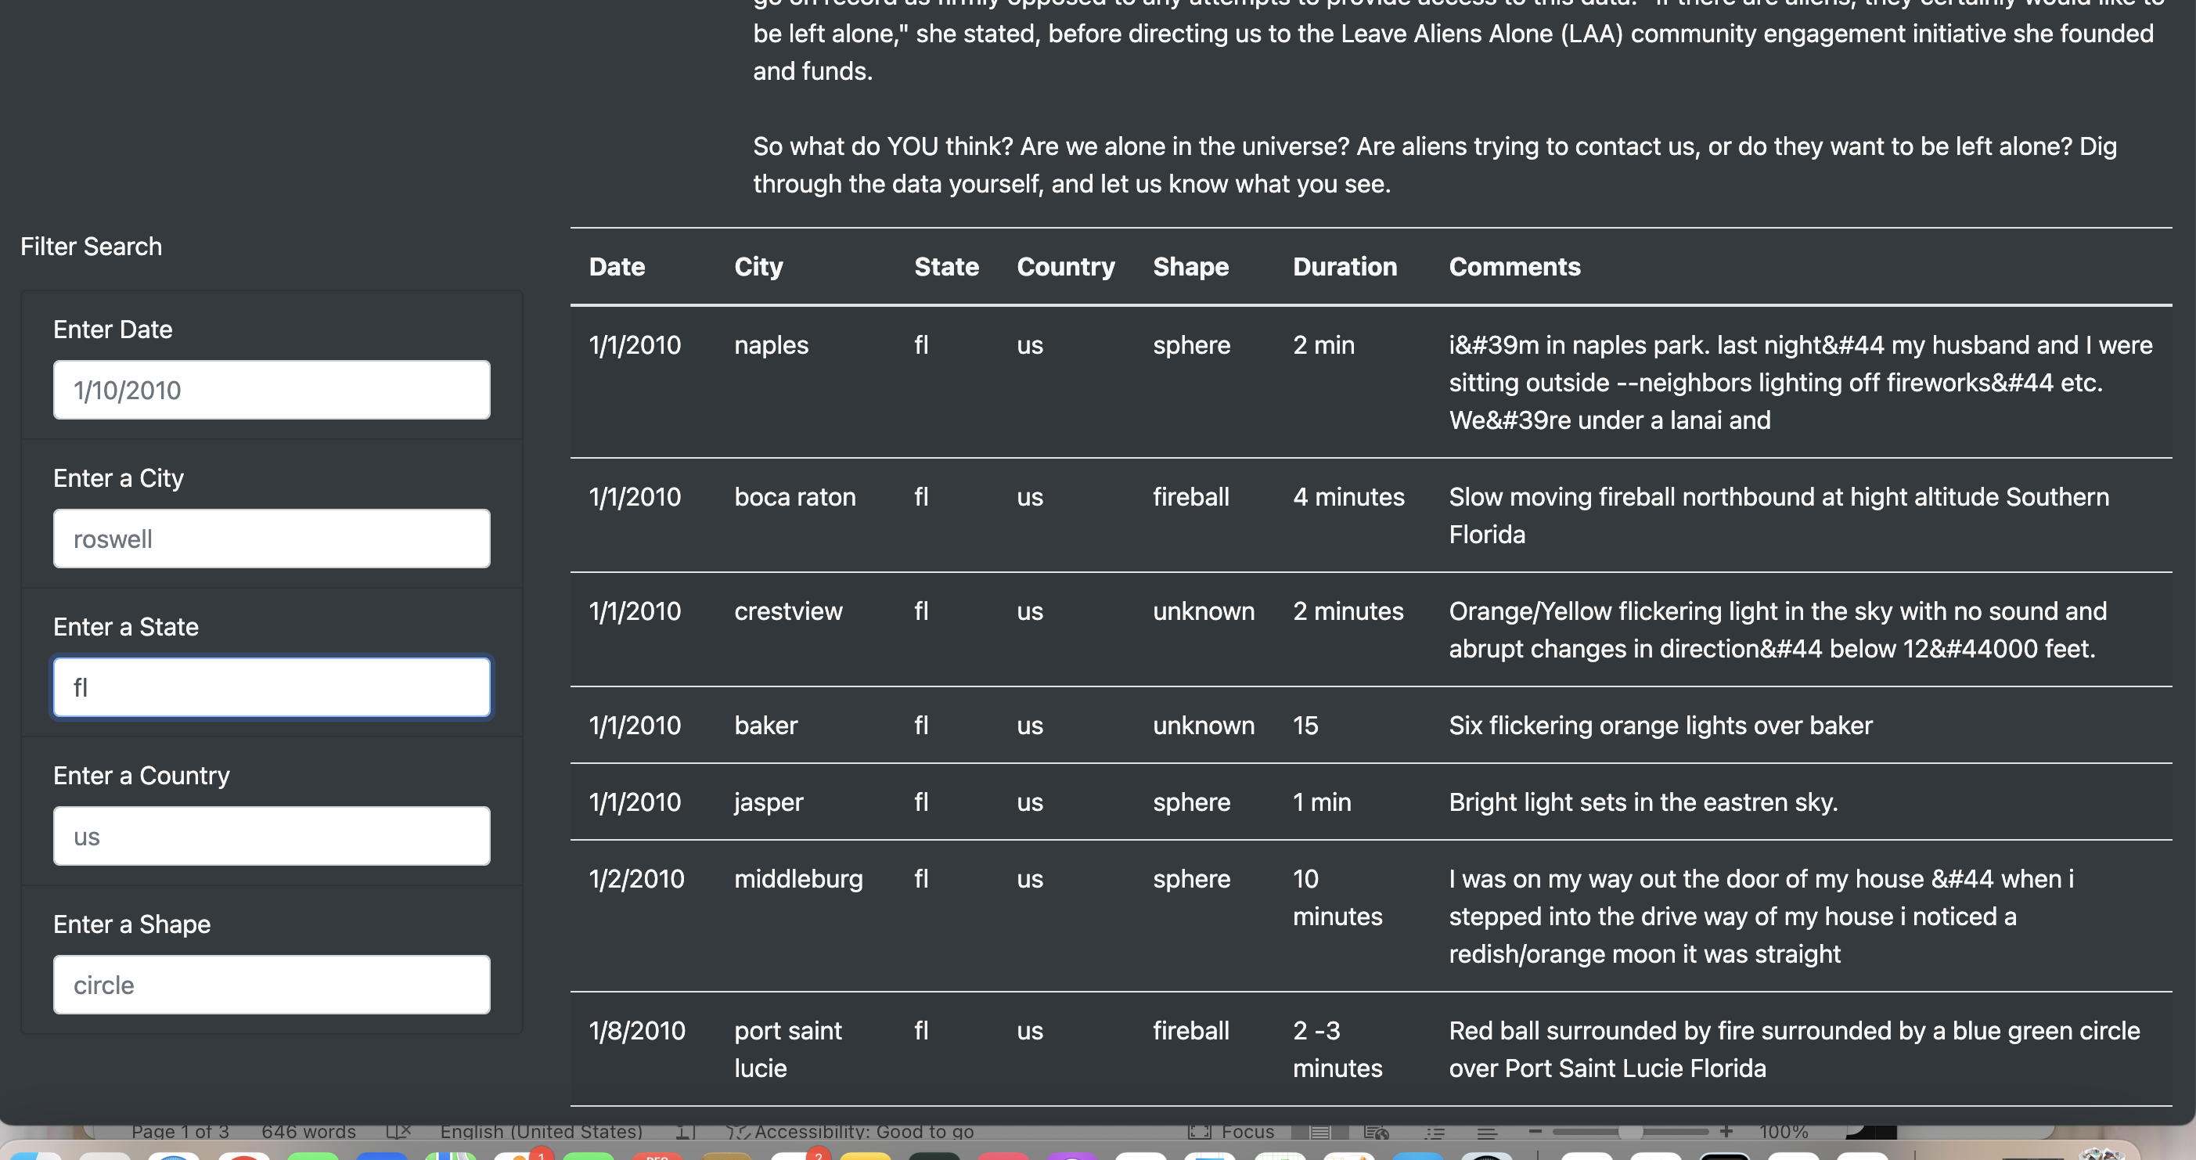This screenshot has height=1160, width=2196.
Task: Select the 'port saint lucie' city cell
Action: coord(789,1049)
